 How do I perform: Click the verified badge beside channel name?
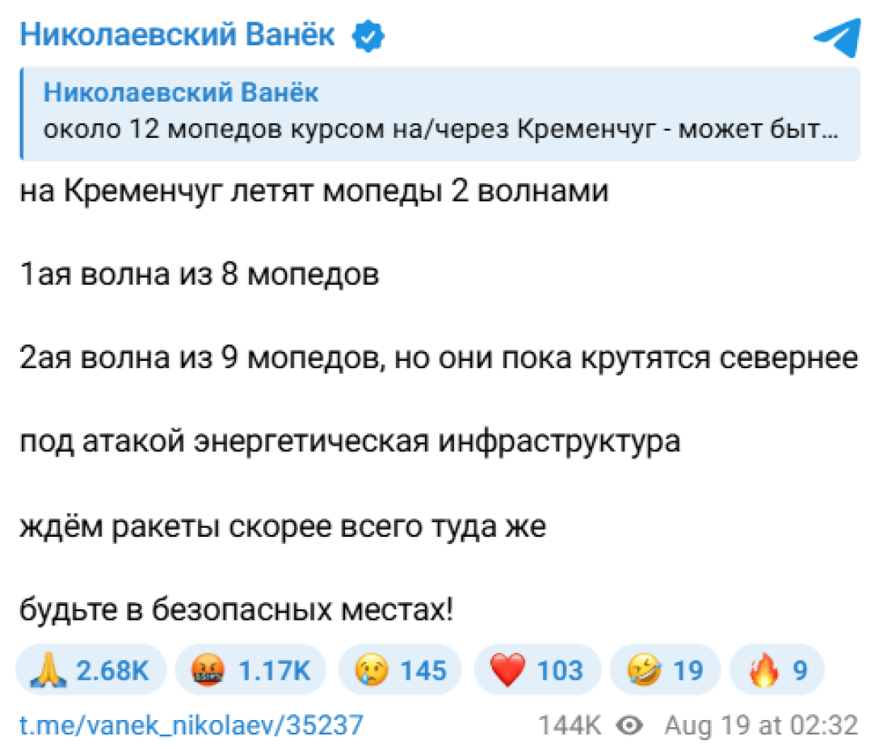point(368,36)
